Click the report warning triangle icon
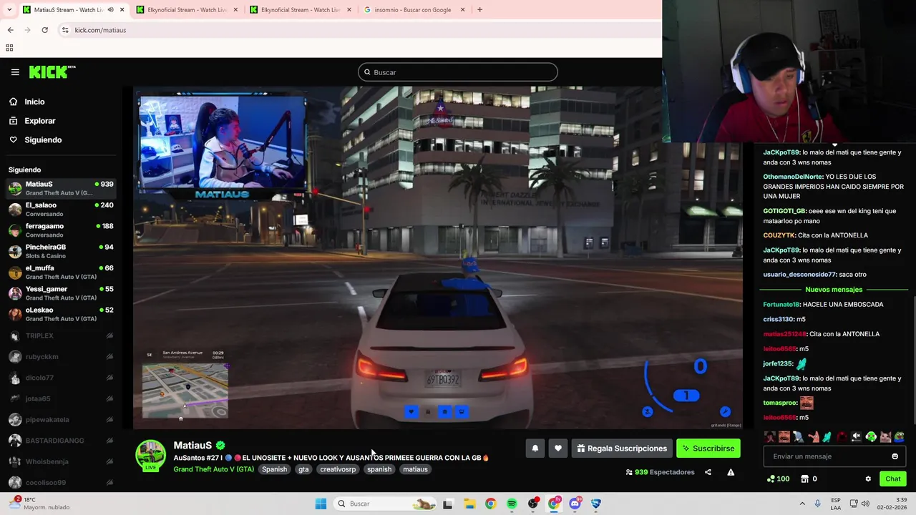Viewport: 916px width, 515px height. pos(731,472)
